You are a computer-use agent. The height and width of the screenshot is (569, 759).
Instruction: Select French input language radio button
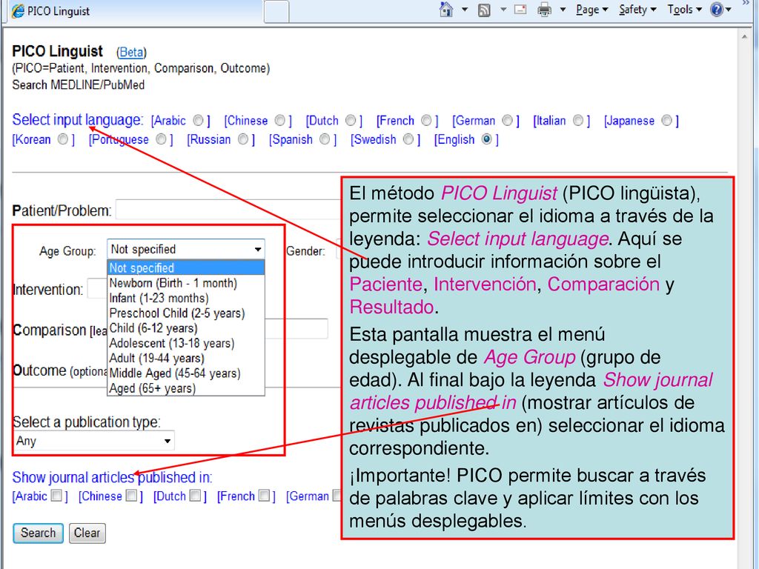426,120
